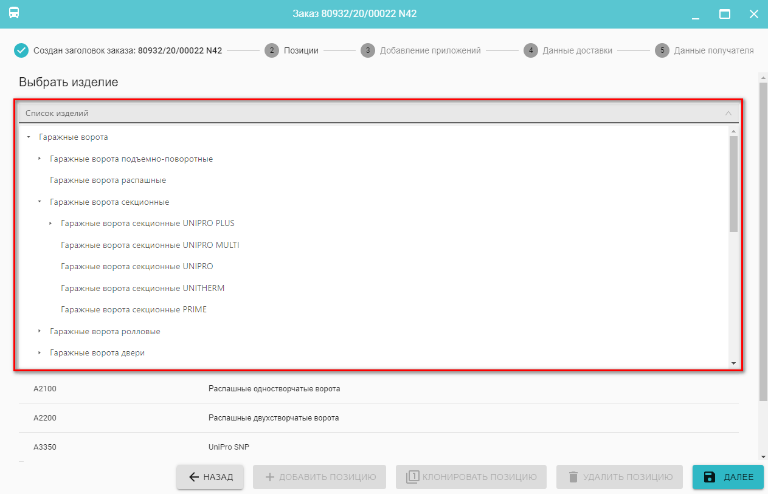Click step 5 circle icon
Screen dimensions: 768x494
pos(662,50)
